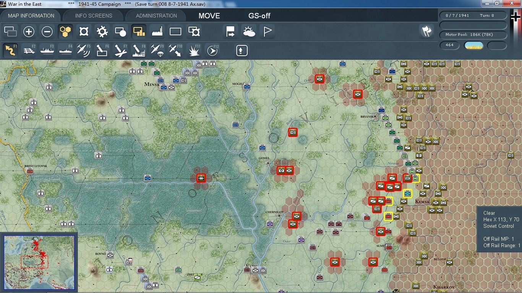Image resolution: width=522 pixels, height=293 pixels.
Task: Click the 'Off Rail MP: 1' text
Action: point(499,239)
